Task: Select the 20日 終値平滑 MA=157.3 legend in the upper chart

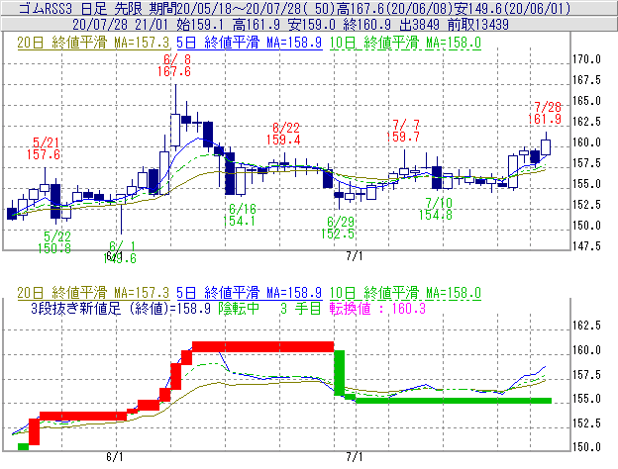Action: pos(93,43)
